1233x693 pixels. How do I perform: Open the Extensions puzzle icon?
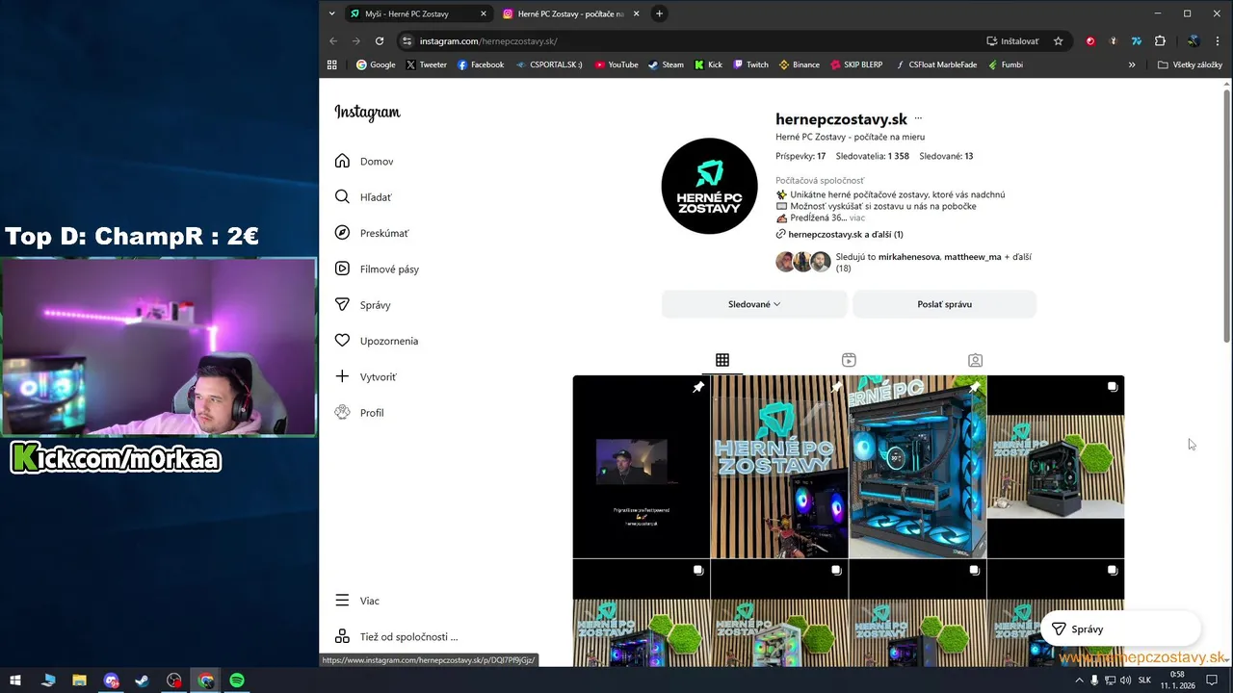[x=1160, y=41]
